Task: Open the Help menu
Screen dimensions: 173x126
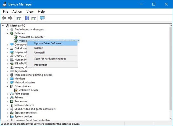Action: click(x=41, y=12)
